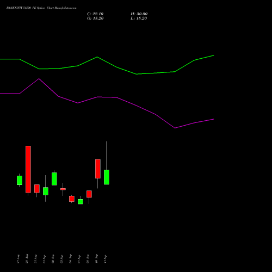Screen dimensions: 272x272
Task: Click the high value H: 30.00
Action: tap(139, 14)
